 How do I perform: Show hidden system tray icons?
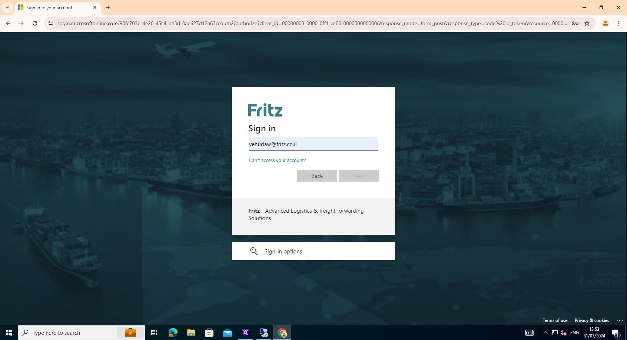point(545,333)
